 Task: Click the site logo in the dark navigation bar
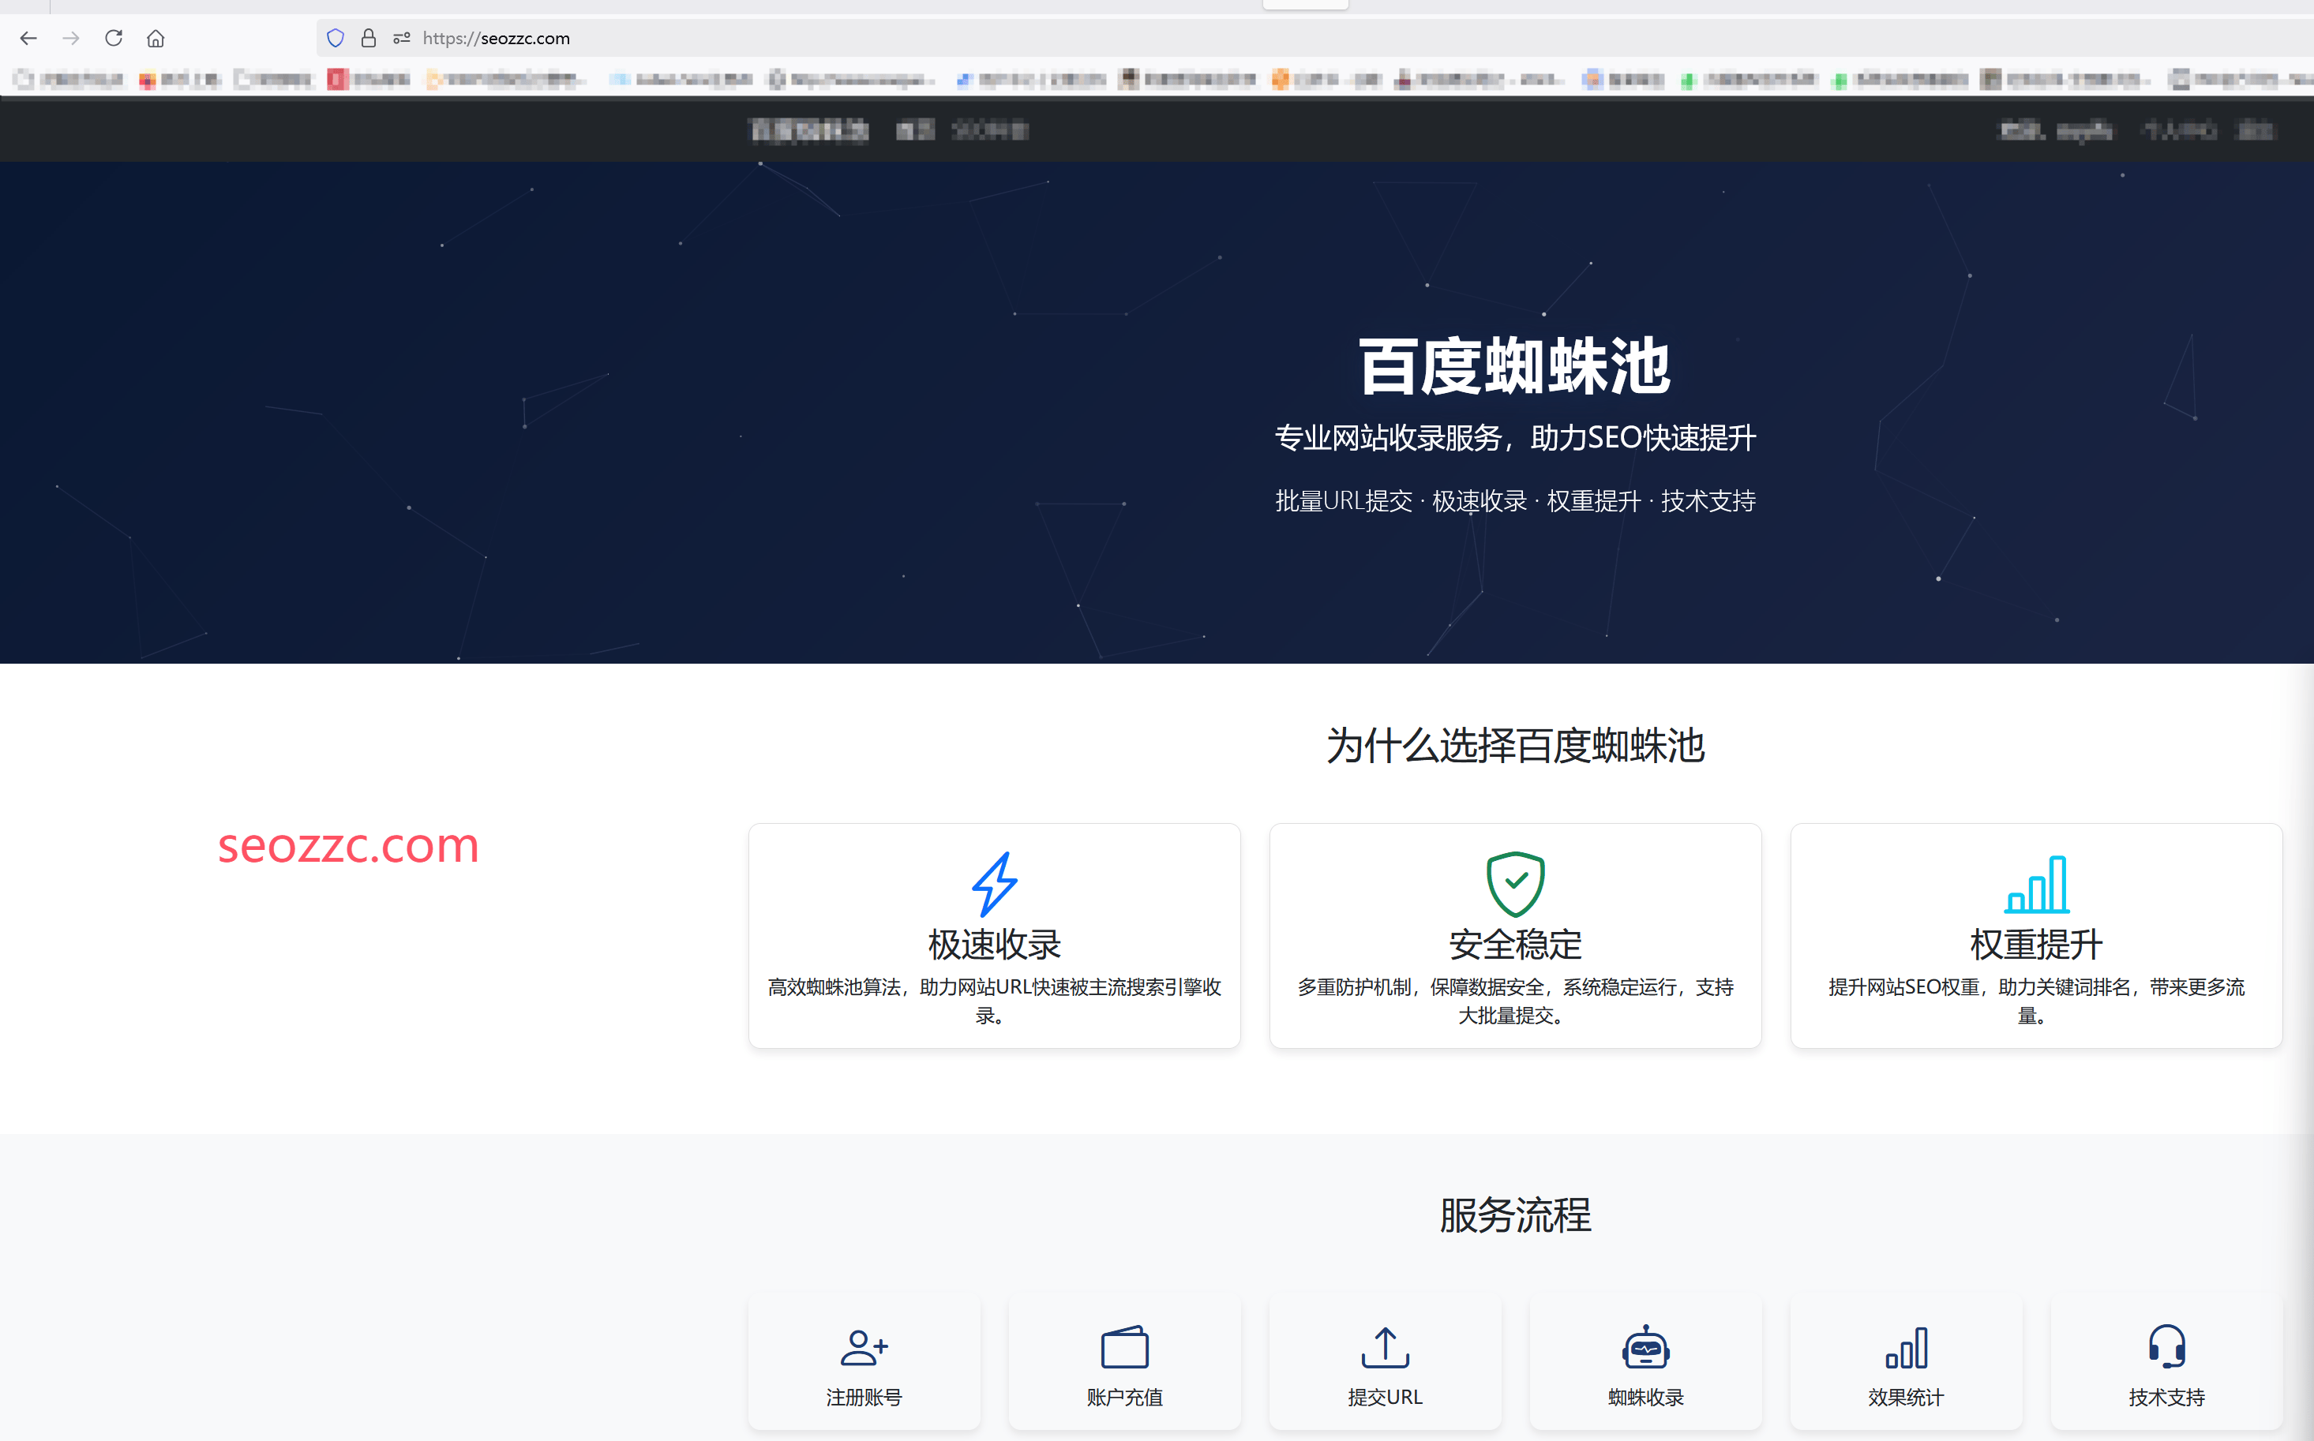tap(808, 129)
